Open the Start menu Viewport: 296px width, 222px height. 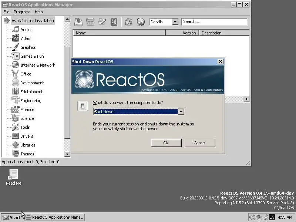click(x=11, y=217)
